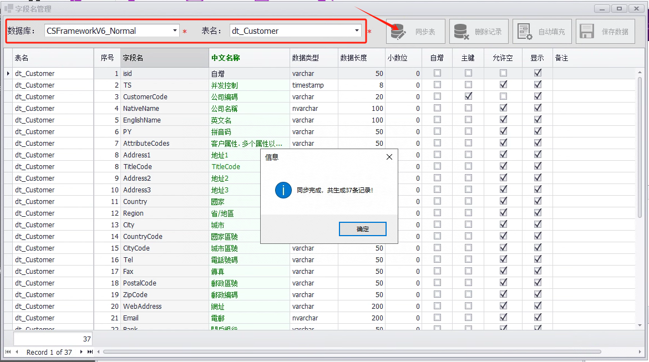649x362 pixels.
Task: Click the 删除记录 button label
Action: pos(488,32)
